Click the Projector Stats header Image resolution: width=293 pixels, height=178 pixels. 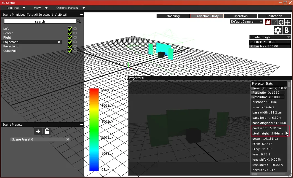pyautogui.click(x=269, y=83)
